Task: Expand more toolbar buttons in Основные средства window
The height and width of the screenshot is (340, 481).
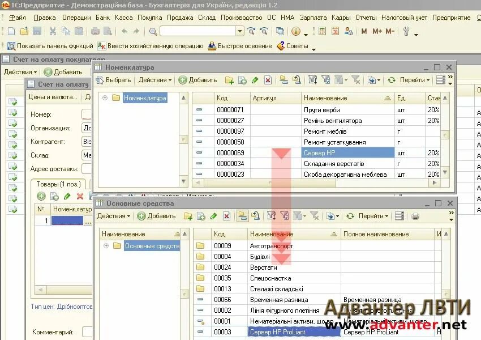Action: pos(451,216)
